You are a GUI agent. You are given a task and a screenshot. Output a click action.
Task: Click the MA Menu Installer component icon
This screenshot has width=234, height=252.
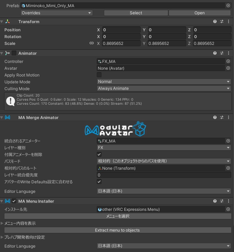point(7,201)
